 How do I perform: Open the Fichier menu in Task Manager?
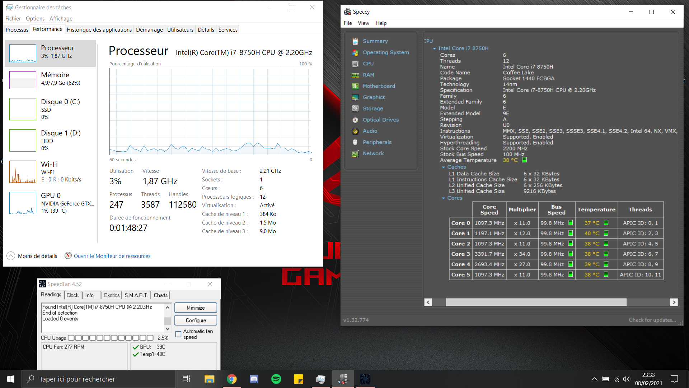coord(13,19)
